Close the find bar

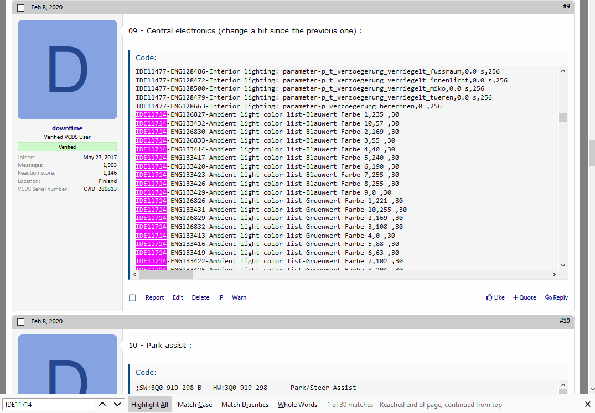(587, 404)
